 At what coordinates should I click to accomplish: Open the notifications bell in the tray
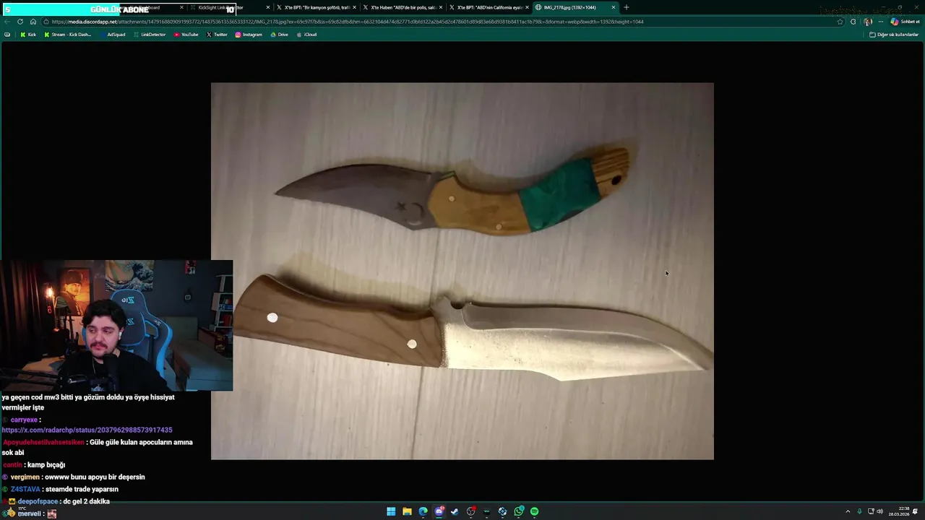(916, 511)
